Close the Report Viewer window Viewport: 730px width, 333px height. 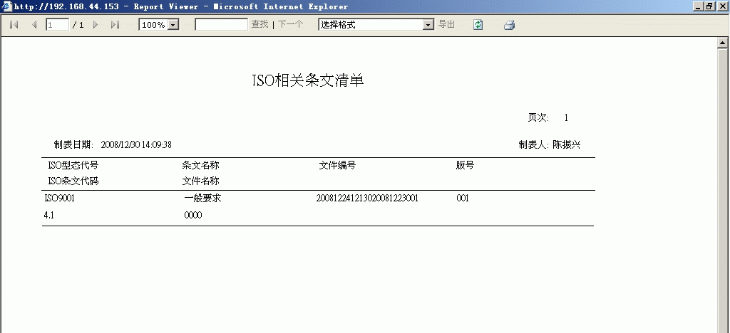tap(721, 6)
